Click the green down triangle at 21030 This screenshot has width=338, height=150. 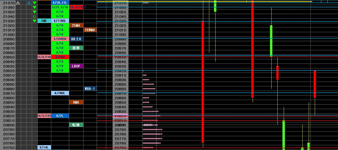click(x=35, y=21)
